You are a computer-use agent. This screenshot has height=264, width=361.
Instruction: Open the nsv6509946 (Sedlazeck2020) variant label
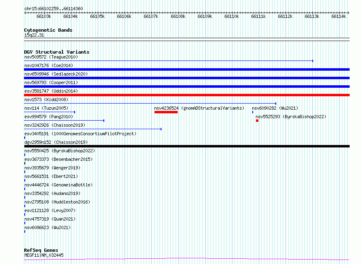coord(56,74)
